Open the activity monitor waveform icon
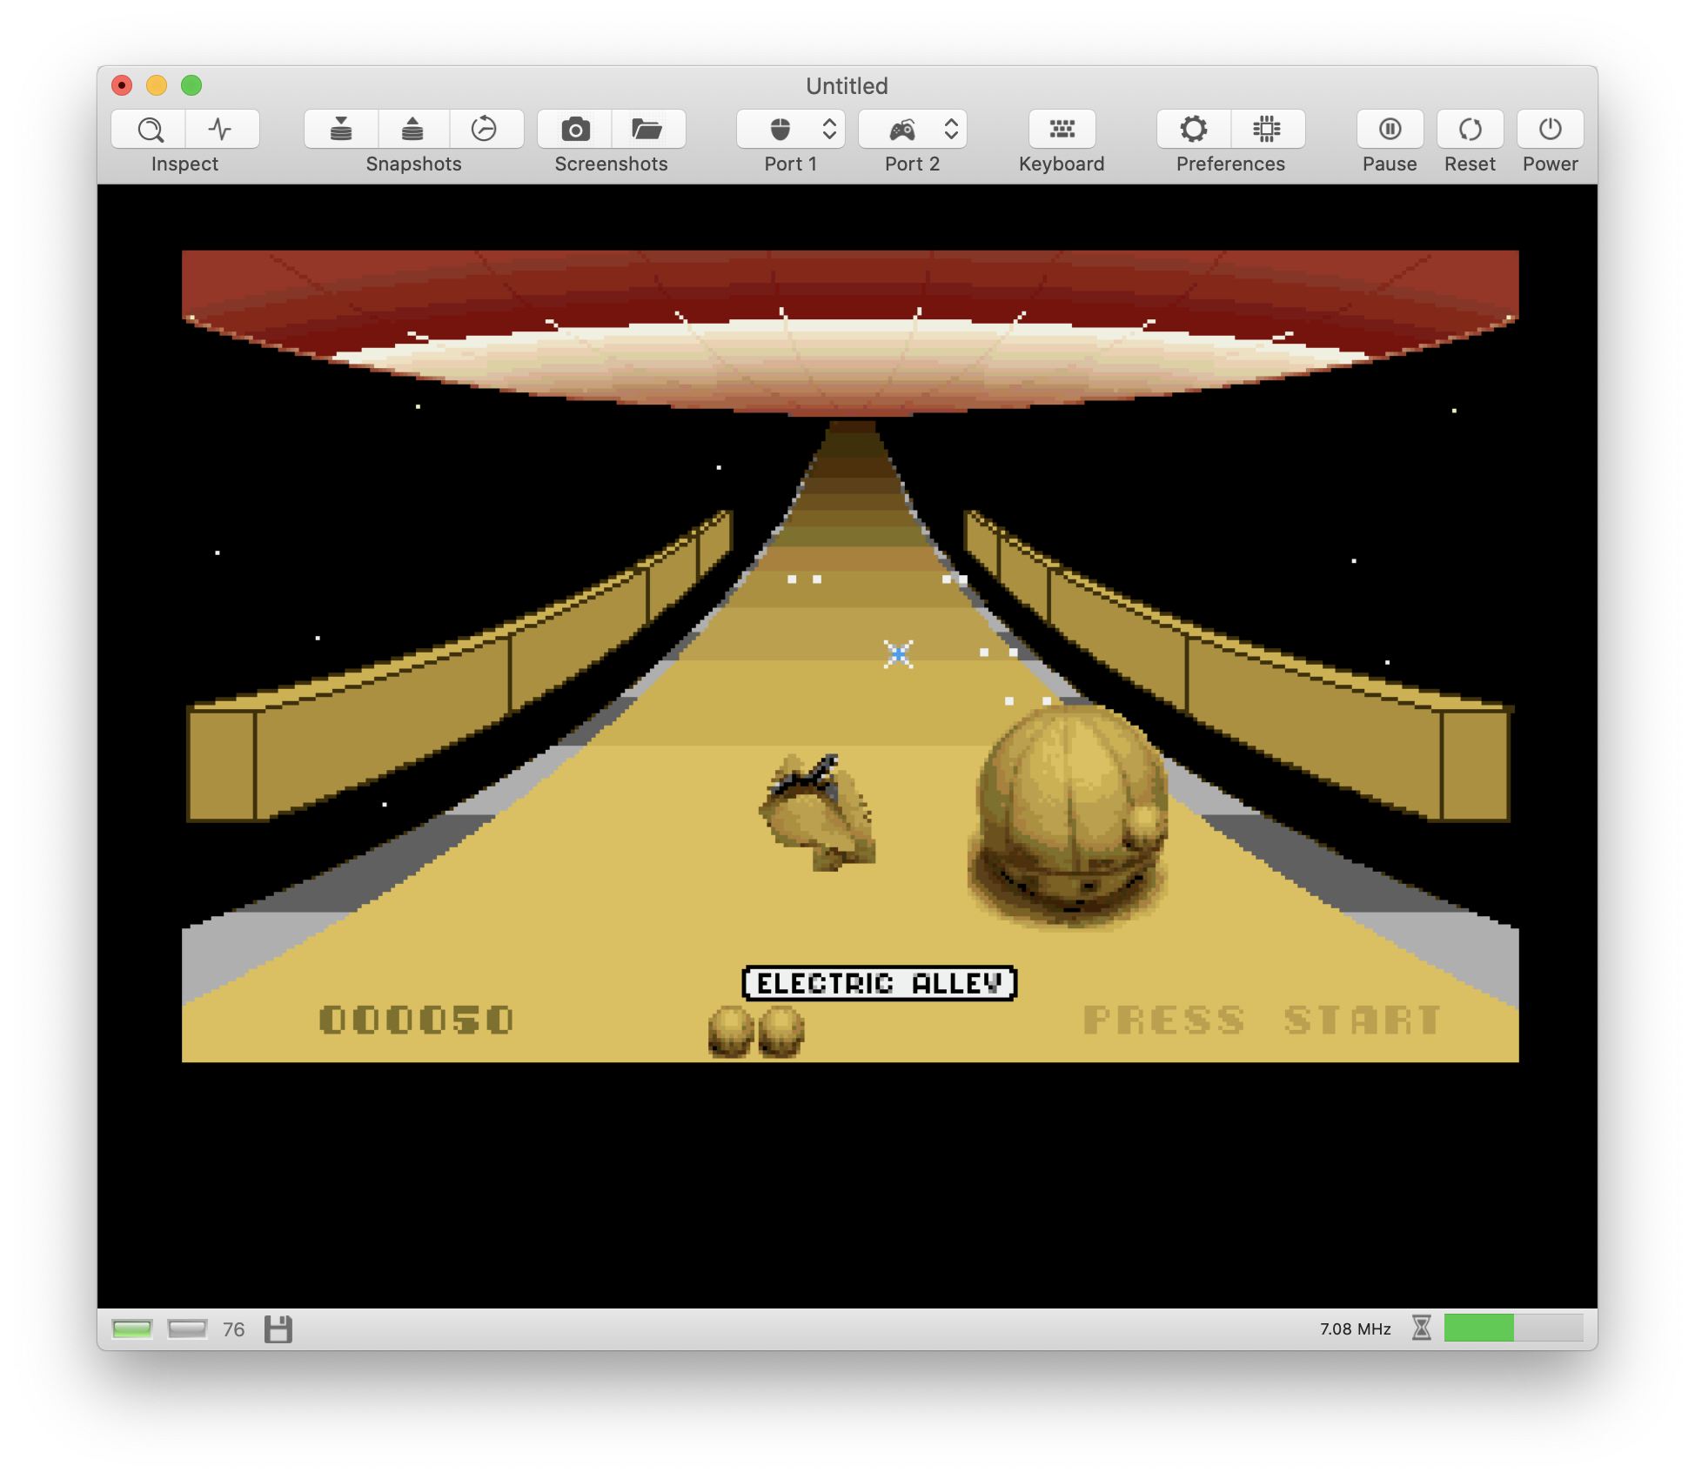Viewport: 1695px width, 1479px height. point(222,129)
